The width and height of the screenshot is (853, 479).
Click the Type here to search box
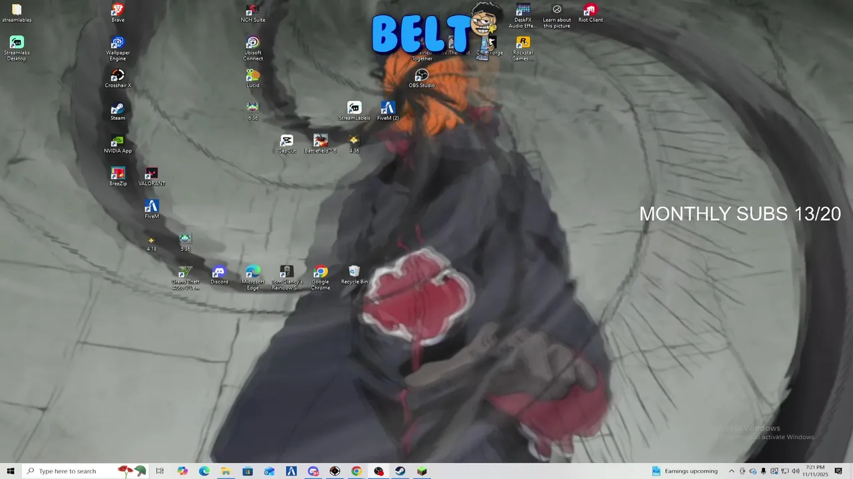click(x=85, y=471)
